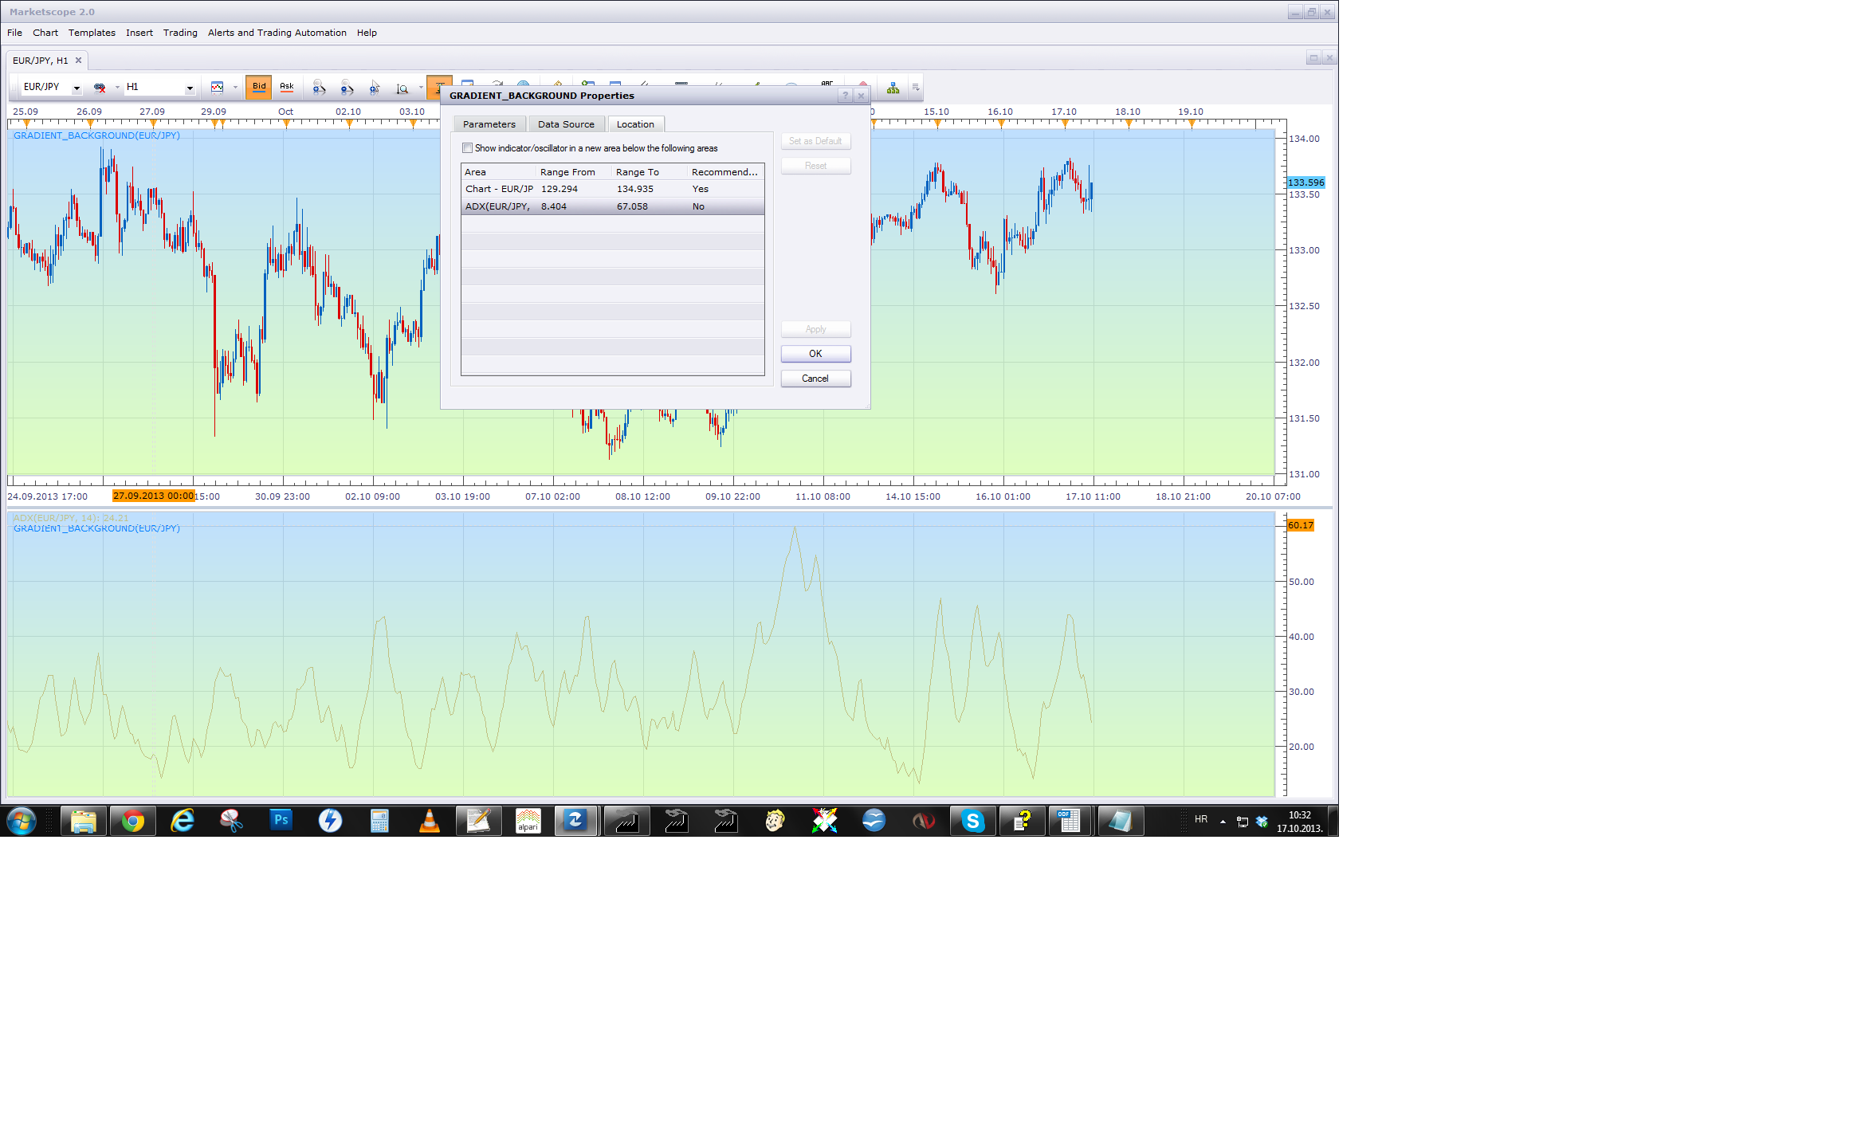
Task: Open the Alpari taskbar icon
Action: point(528,820)
